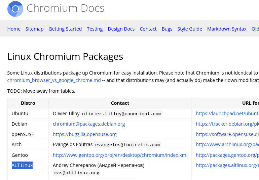Image resolution: width=259 pixels, height=180 pixels.
Task: Go to the Style Guide page
Action: tap(189, 29)
